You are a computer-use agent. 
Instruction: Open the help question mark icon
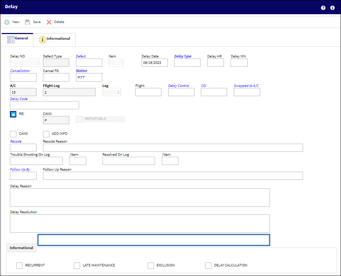coord(323,8)
